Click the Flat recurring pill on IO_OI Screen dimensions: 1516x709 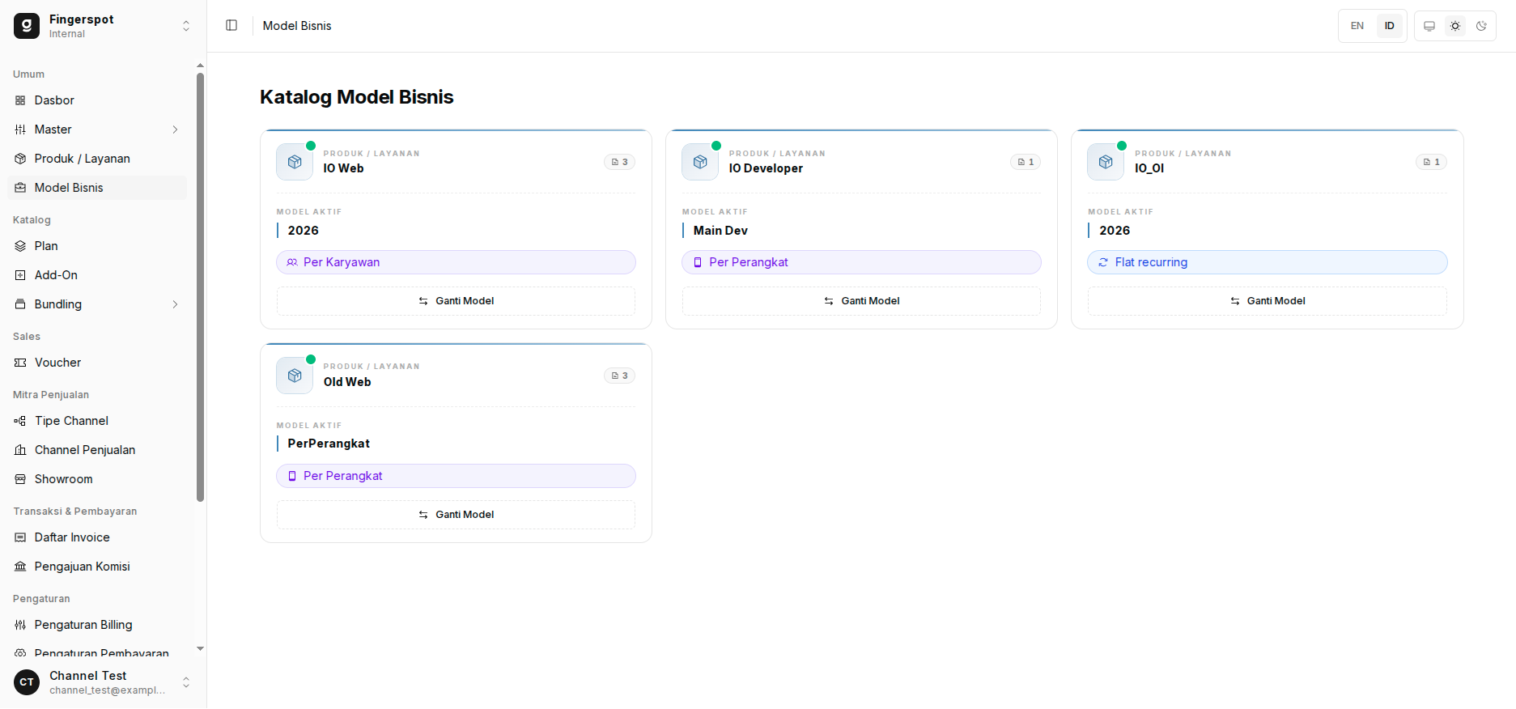tap(1268, 262)
